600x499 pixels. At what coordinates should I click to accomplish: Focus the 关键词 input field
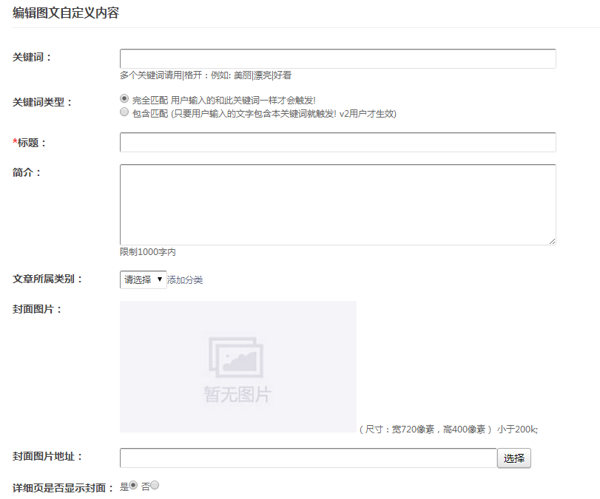[x=337, y=59]
